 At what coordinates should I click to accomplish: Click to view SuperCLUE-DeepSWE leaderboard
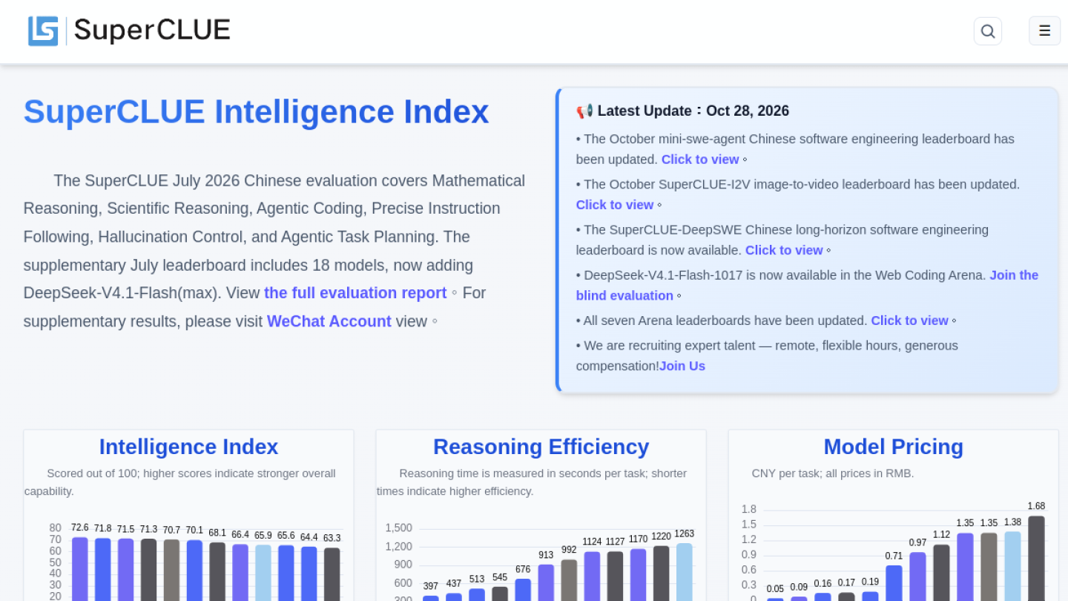(x=784, y=250)
